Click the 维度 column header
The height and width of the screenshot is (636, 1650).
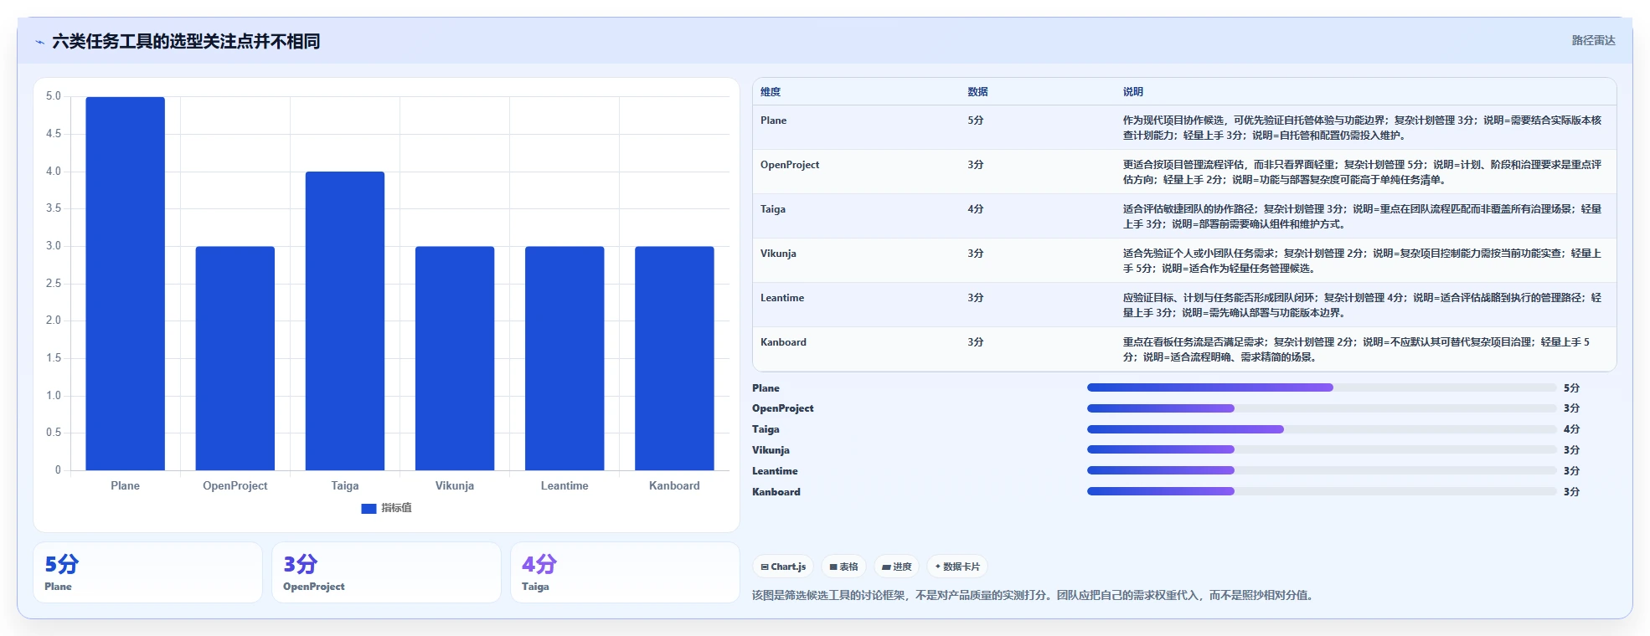(771, 92)
